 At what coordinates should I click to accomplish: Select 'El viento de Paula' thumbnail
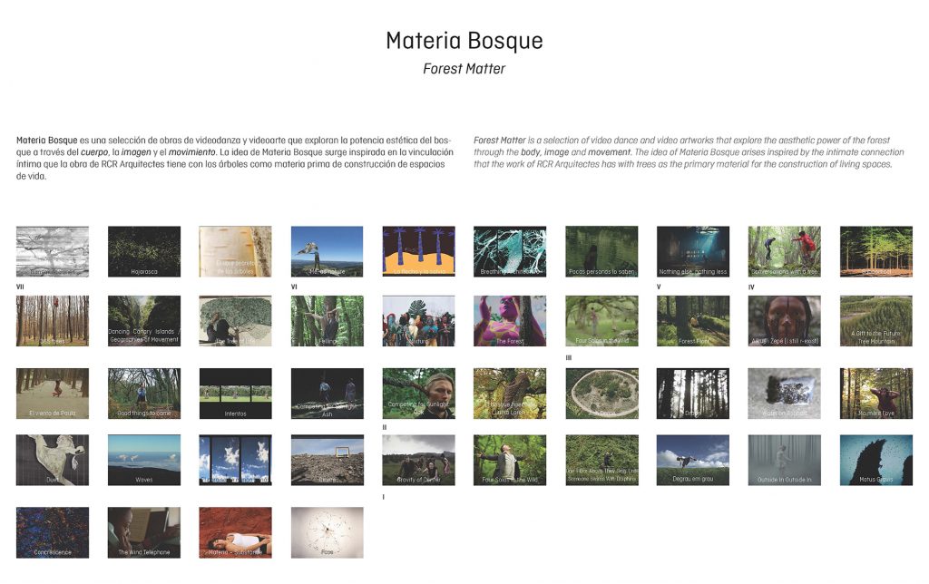[53, 393]
